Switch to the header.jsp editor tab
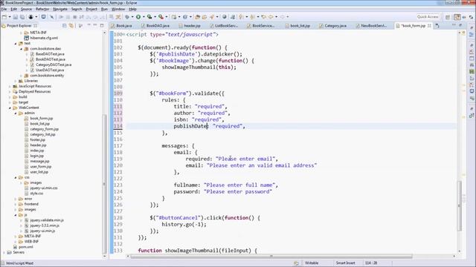 (x=190, y=26)
